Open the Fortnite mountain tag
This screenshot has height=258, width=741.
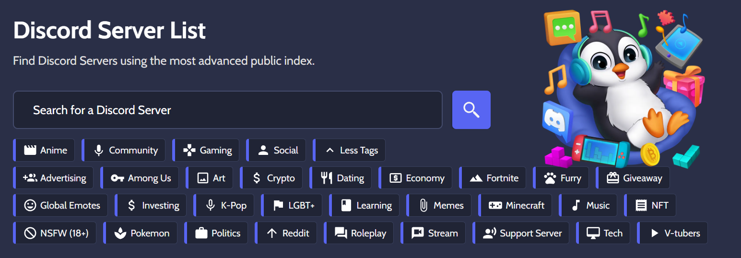coord(493,178)
